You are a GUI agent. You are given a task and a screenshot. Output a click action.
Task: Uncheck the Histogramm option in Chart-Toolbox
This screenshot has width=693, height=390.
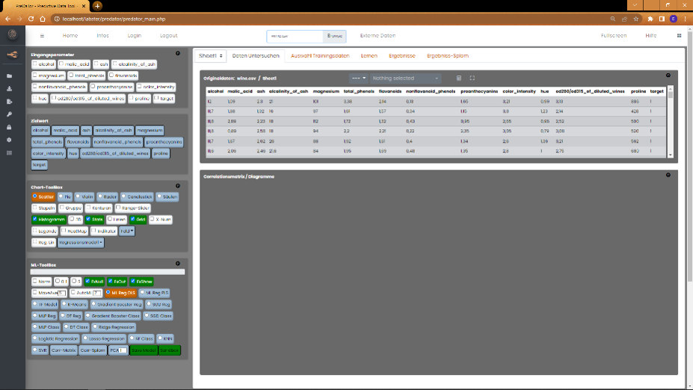tap(35, 220)
